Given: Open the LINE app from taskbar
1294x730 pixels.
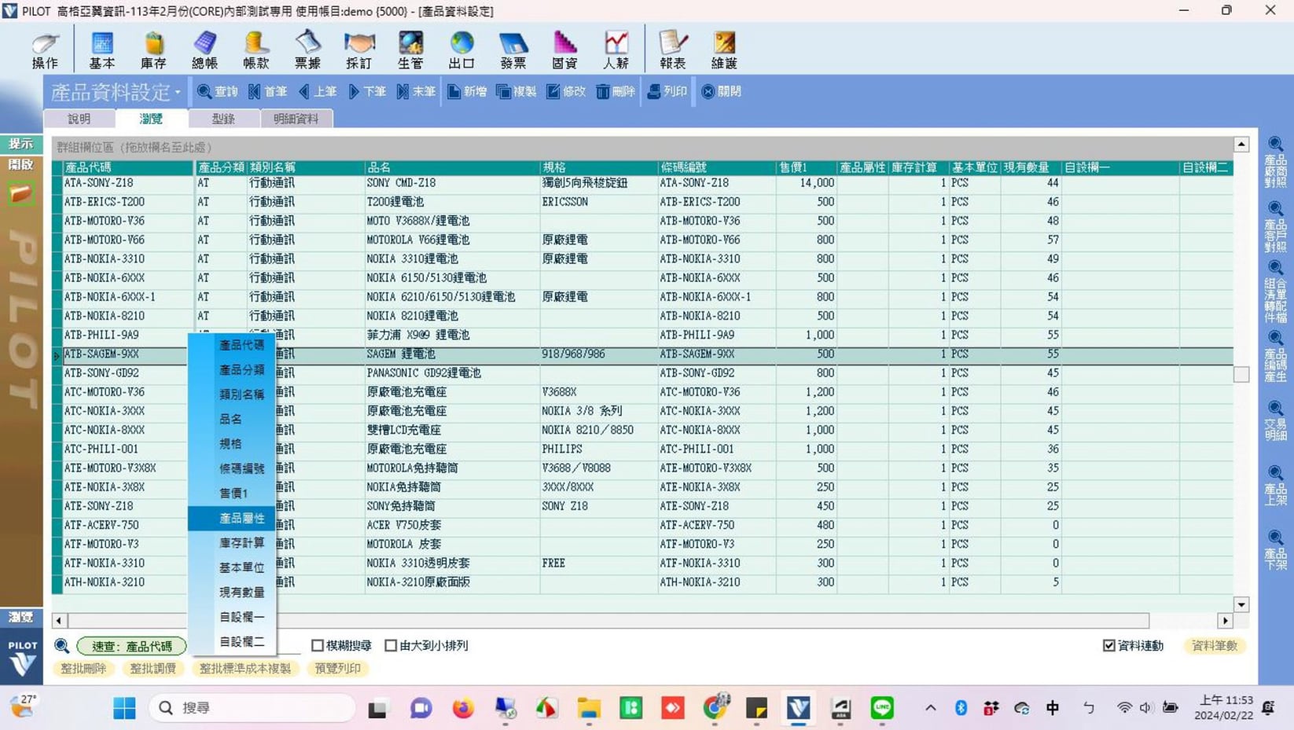Looking at the screenshot, I should (x=882, y=708).
